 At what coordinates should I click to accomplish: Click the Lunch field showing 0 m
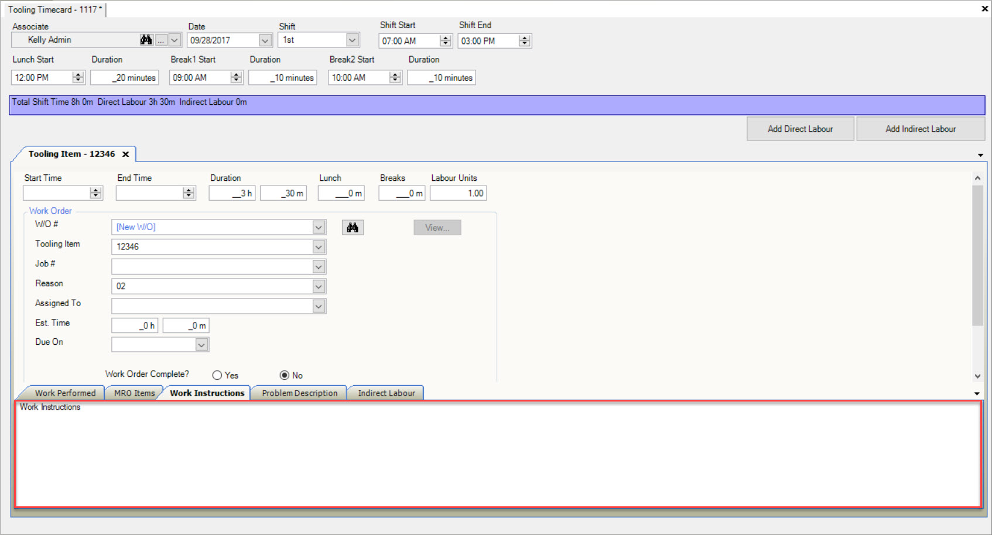point(341,193)
